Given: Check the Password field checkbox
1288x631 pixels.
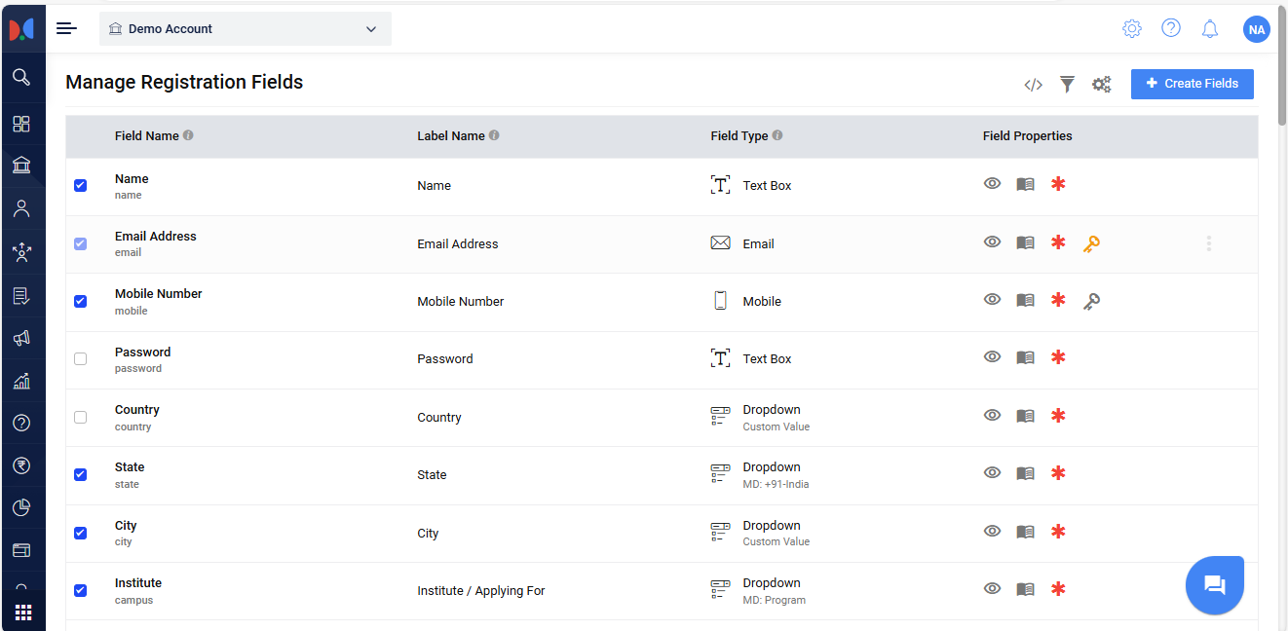Looking at the screenshot, I should click(x=81, y=358).
